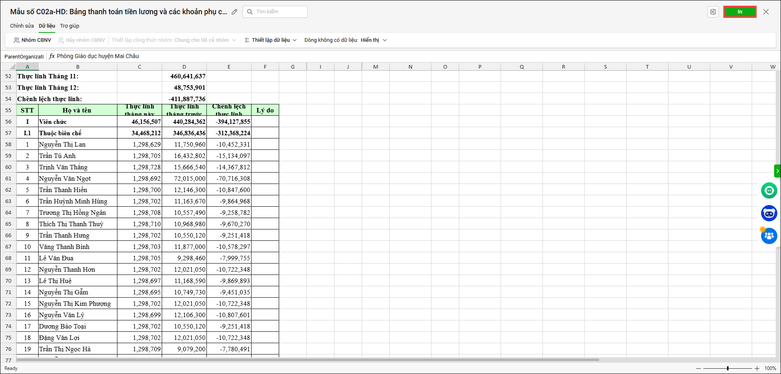This screenshot has width=781, height=374.
Task: Click the zoom slider handle
Action: click(x=728, y=368)
